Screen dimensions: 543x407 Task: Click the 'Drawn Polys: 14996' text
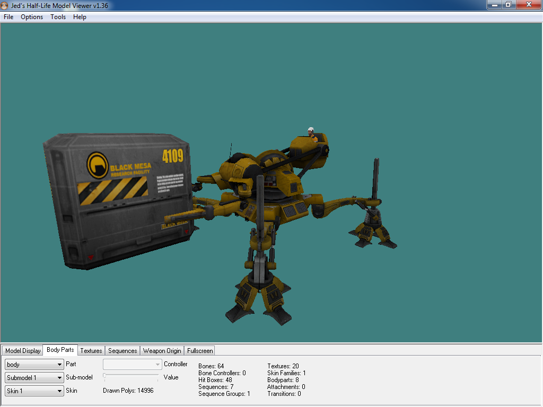pos(128,391)
